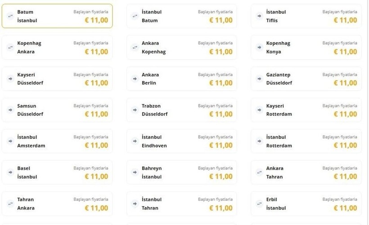Open the İstanbul to Batum fare card
369x225 pixels.
tap(182, 16)
